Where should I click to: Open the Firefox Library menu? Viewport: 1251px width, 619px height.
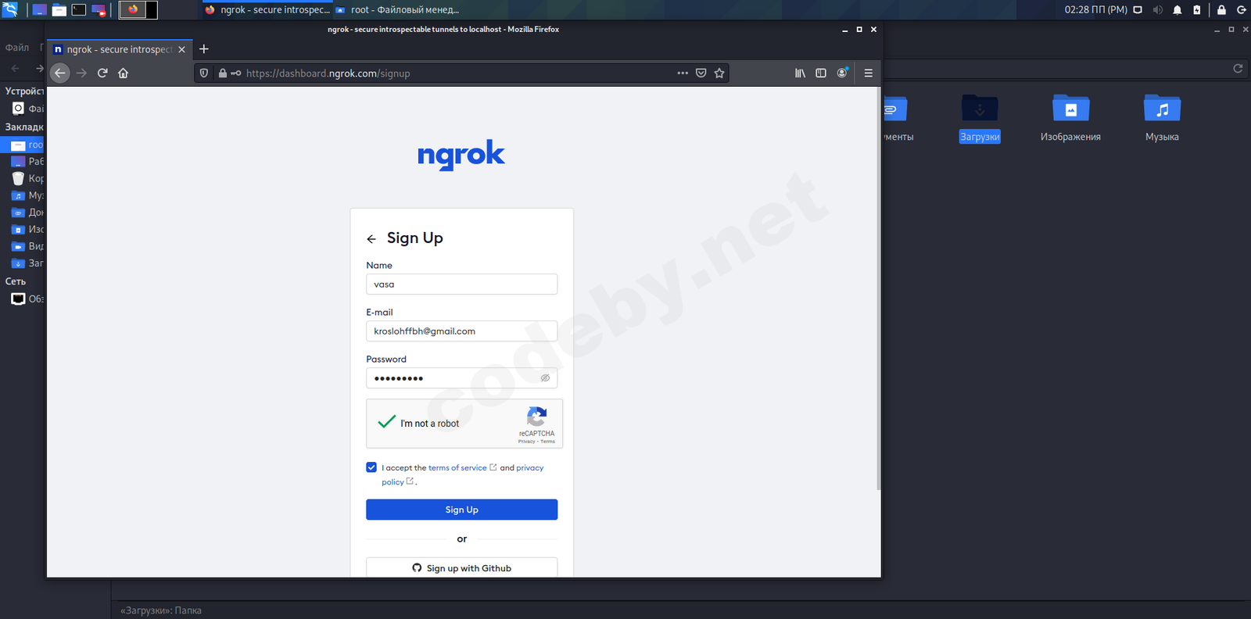[800, 73]
